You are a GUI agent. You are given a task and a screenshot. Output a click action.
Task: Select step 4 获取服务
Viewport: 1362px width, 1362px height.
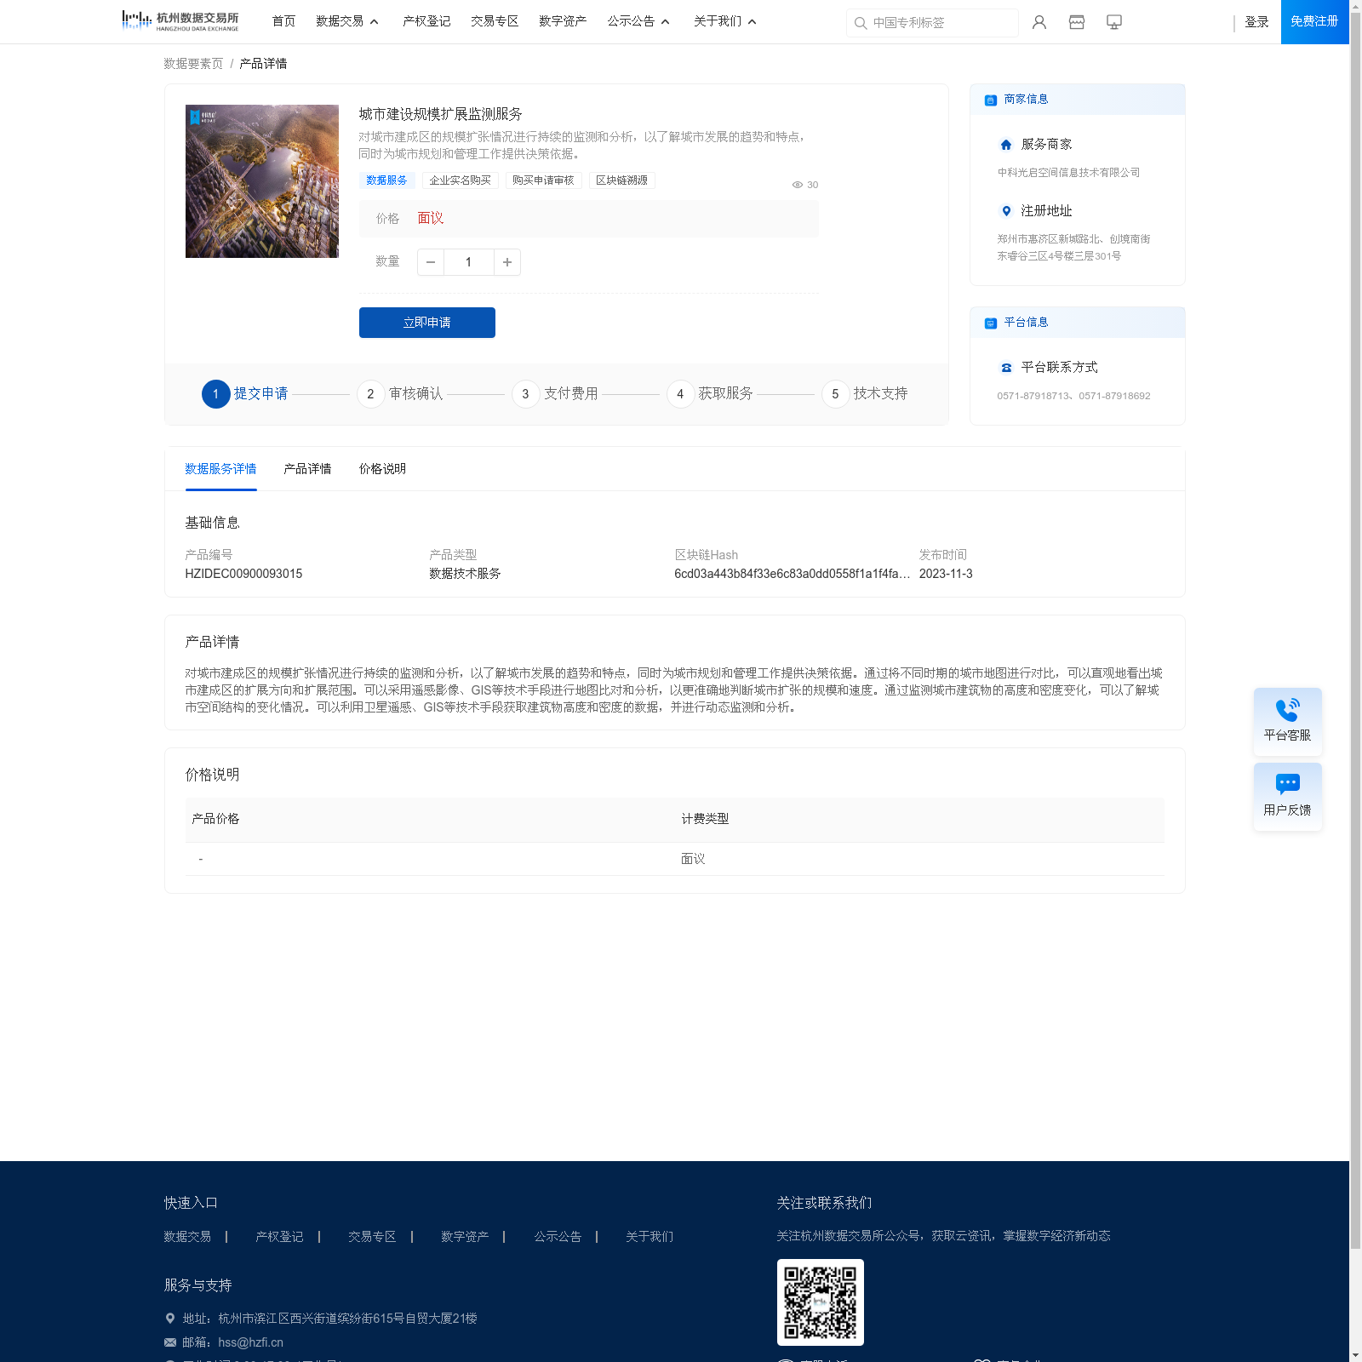pos(710,394)
